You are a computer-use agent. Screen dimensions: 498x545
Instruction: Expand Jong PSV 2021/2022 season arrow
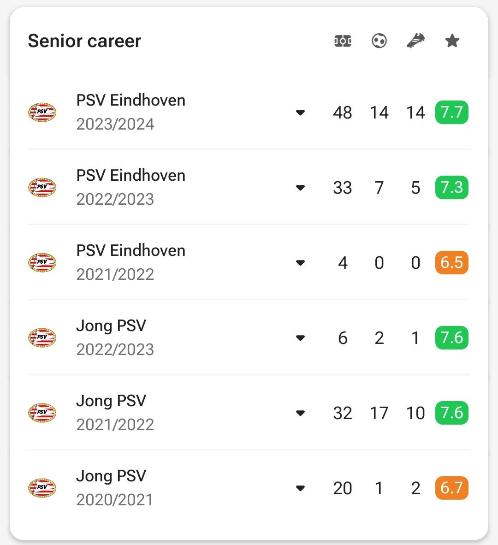point(300,413)
